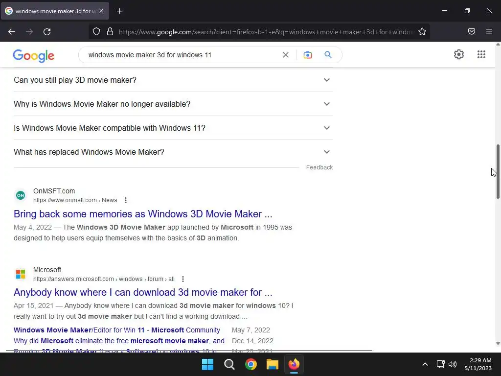This screenshot has height=376, width=501.
Task: Open network status tray icon
Action: [x=441, y=364]
